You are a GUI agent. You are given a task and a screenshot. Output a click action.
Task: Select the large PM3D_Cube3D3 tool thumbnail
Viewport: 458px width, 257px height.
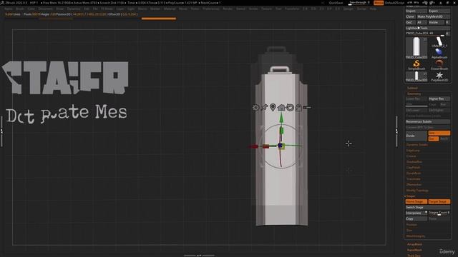(416, 48)
